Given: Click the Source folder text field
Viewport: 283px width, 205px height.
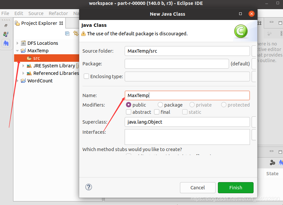Looking at the screenshot, I should tap(187, 51).
